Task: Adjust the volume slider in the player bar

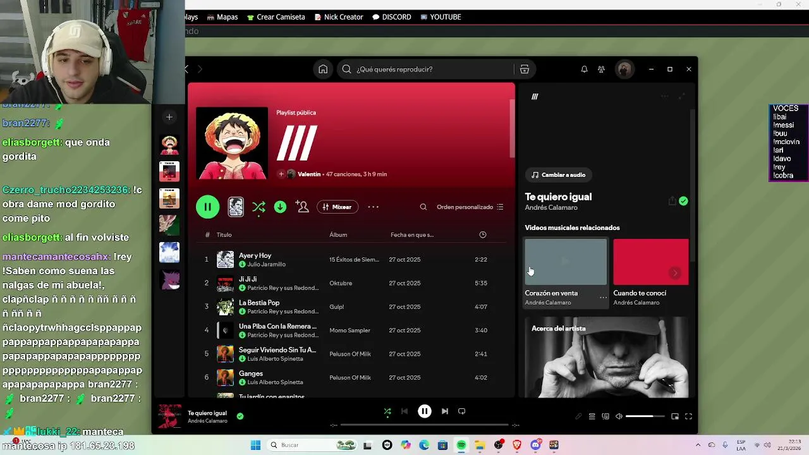Action: click(645, 416)
